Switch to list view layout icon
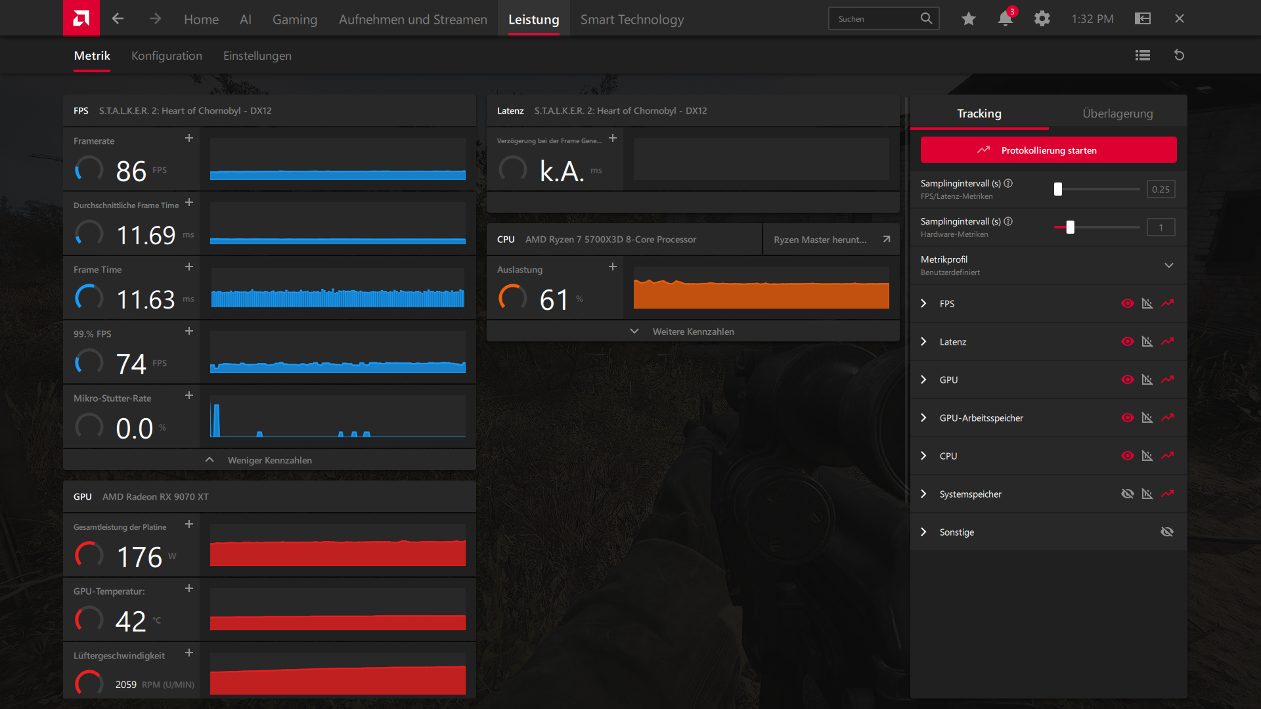The width and height of the screenshot is (1261, 709). coord(1142,55)
